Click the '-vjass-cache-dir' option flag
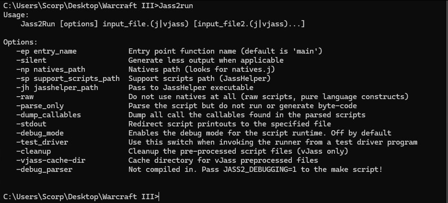 [x=50, y=160]
